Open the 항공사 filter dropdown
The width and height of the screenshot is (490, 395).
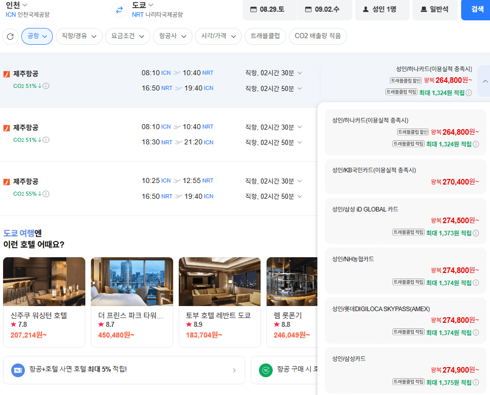[173, 36]
